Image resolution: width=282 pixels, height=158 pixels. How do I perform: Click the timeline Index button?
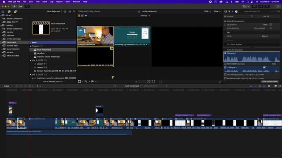[7, 86]
